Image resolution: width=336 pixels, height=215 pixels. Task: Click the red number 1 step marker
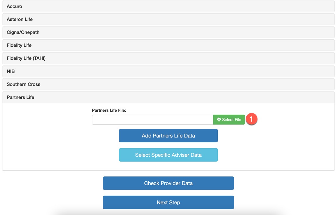coord(251,119)
